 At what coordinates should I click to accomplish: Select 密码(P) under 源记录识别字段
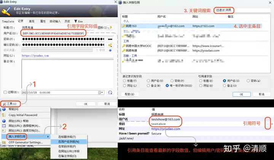[x=172, y=81]
